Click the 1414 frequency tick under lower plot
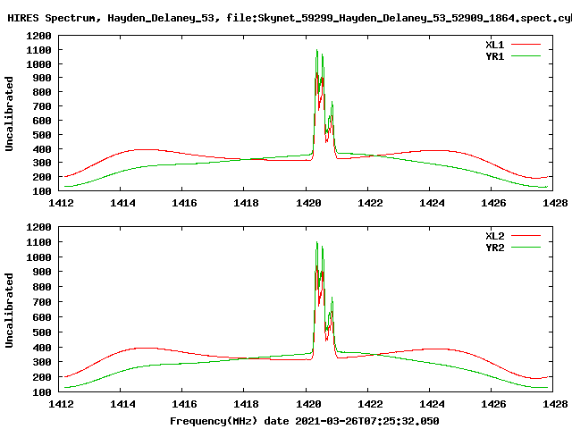Viewport: 572px width, 429px height. (122, 404)
